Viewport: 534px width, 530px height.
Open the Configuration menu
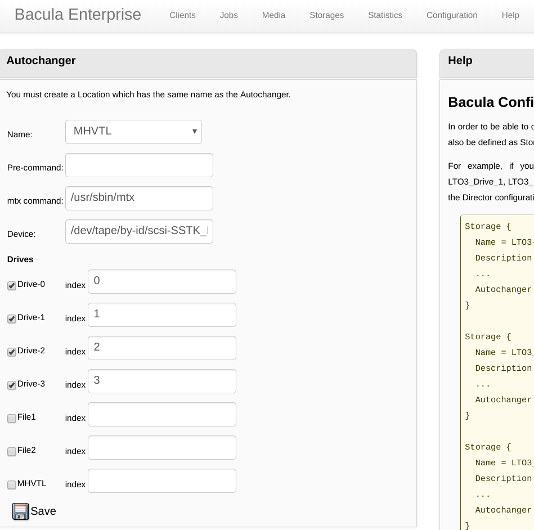[x=452, y=15]
